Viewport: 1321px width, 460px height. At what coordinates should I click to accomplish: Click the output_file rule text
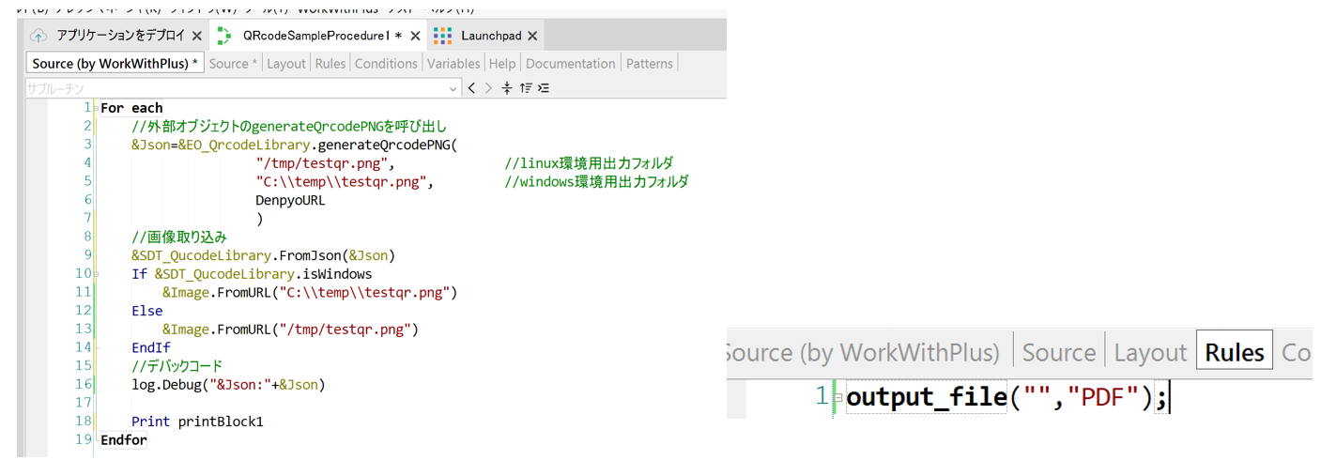pos(927,398)
